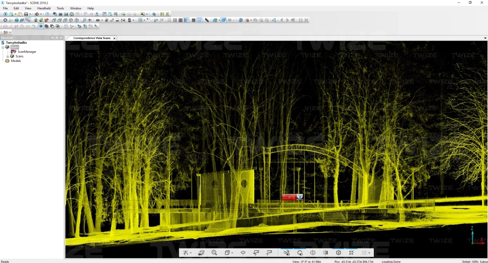Collapse the top-level Scans node in Structure tree
This screenshot has height=263, width=488.
(x=3, y=47)
